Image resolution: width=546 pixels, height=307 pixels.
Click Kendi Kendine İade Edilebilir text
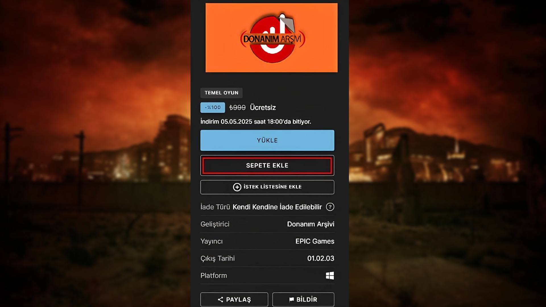click(277, 207)
